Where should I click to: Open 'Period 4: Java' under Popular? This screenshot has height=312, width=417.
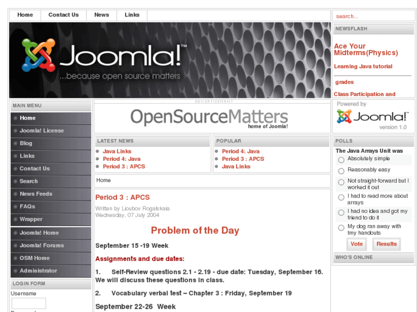click(x=241, y=151)
